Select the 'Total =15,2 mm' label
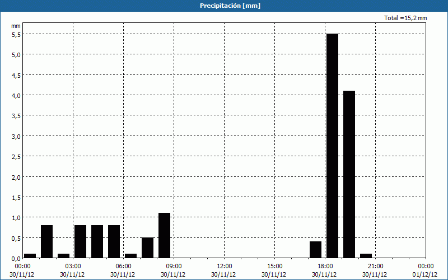 pos(405,18)
